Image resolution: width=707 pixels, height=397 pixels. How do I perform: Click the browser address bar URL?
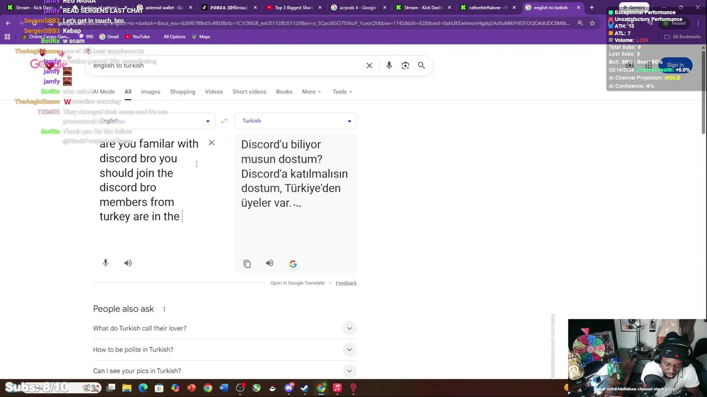(315, 23)
